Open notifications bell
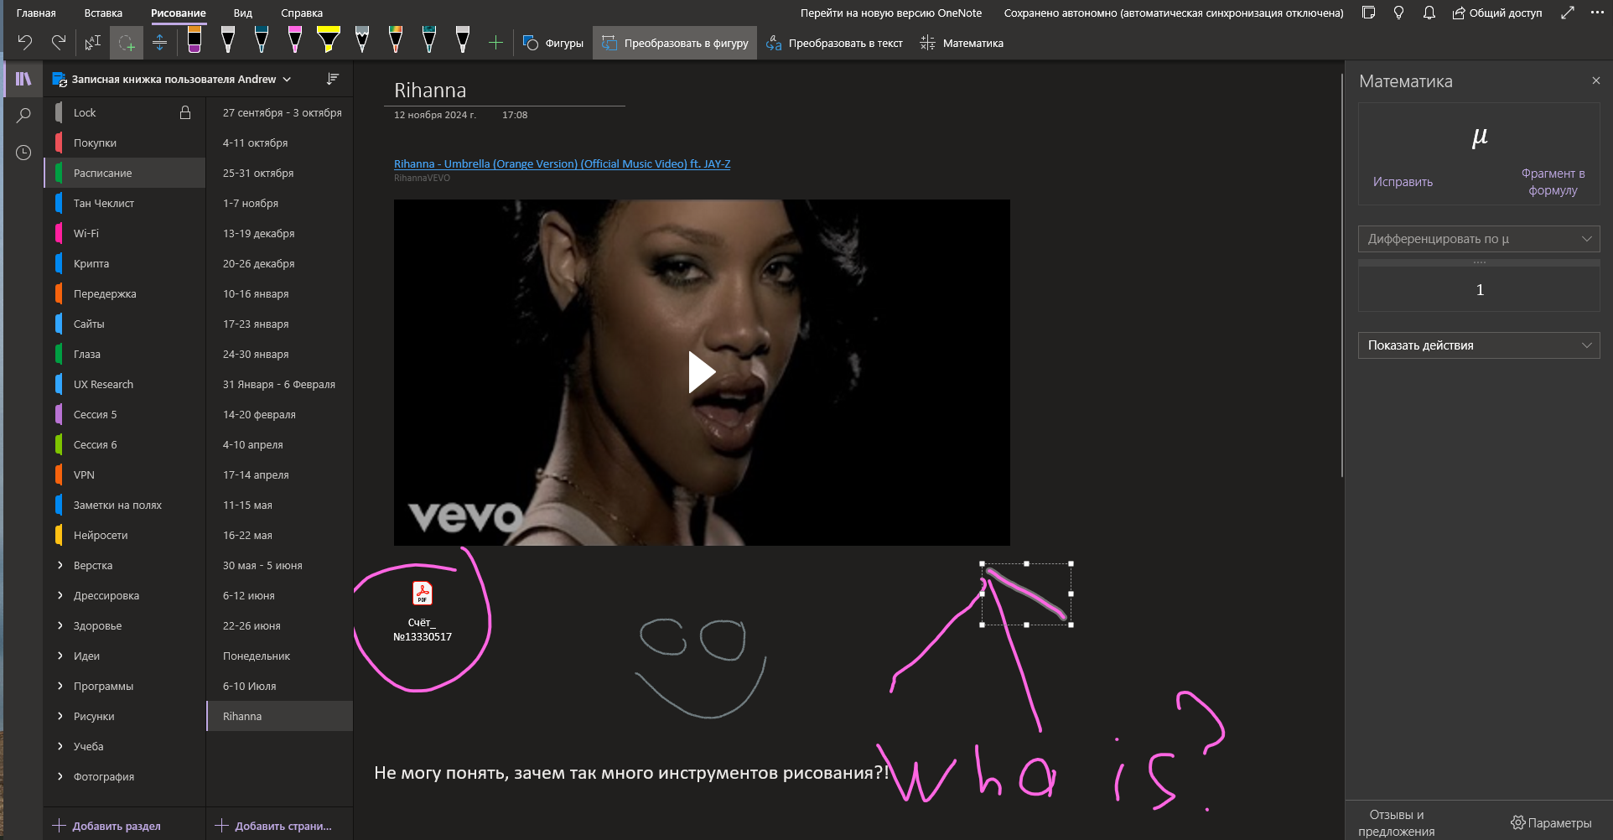 click(x=1429, y=13)
